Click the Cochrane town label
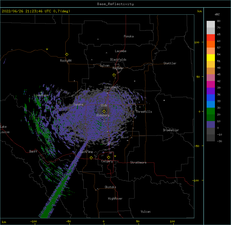The image size is (231, 225). coord(86,152)
